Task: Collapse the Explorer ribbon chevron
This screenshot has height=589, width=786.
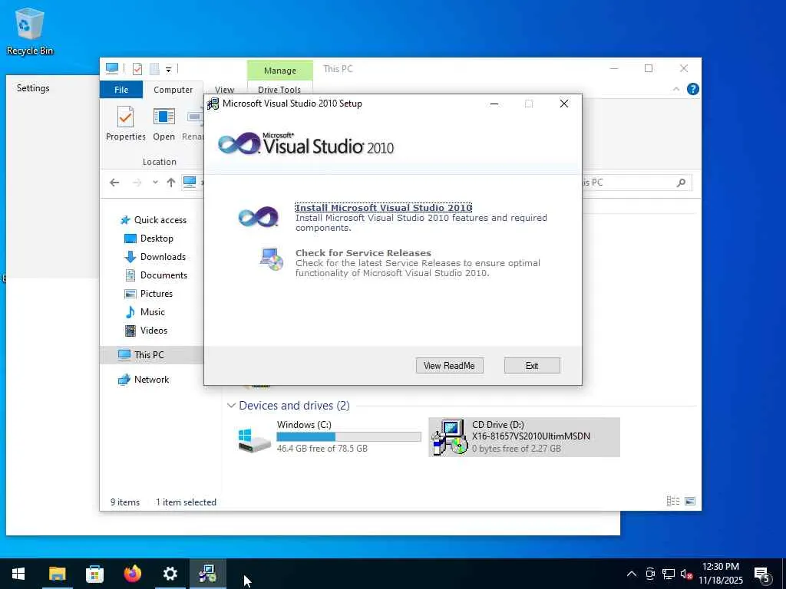Action: click(676, 89)
